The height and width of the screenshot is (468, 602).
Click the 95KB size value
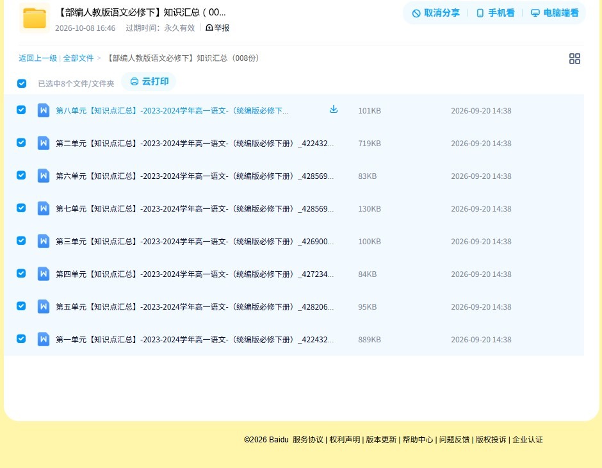click(x=368, y=306)
